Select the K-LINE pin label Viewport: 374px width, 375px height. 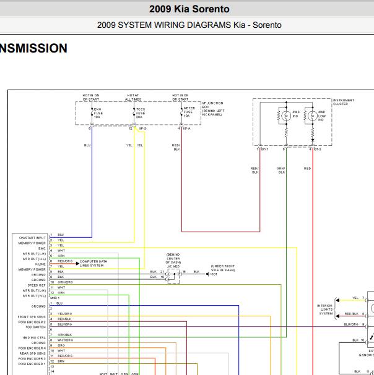[40, 264]
